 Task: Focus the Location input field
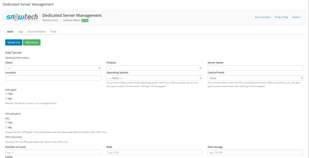coord(53,78)
